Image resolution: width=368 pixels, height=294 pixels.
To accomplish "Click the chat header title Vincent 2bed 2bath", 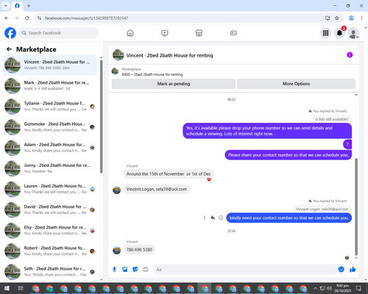I will click(169, 56).
